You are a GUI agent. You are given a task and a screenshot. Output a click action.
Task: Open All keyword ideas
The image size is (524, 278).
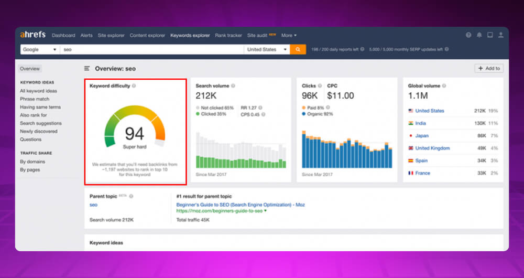click(x=38, y=91)
